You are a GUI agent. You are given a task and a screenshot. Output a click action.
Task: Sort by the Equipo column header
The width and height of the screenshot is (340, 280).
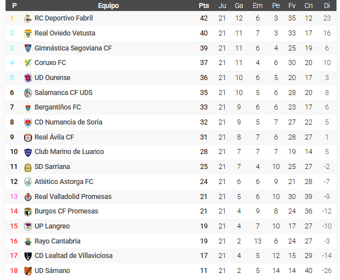pos(108,6)
